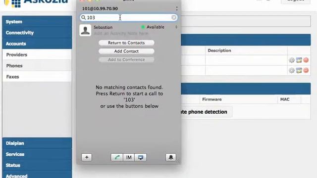Image resolution: width=317 pixels, height=178 pixels.
Task: Mute alerts with the bell icon
Action: tap(171, 157)
